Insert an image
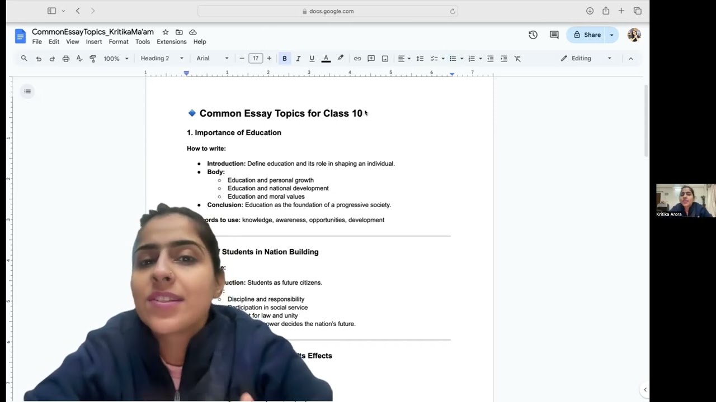This screenshot has width=716, height=402. [385, 58]
